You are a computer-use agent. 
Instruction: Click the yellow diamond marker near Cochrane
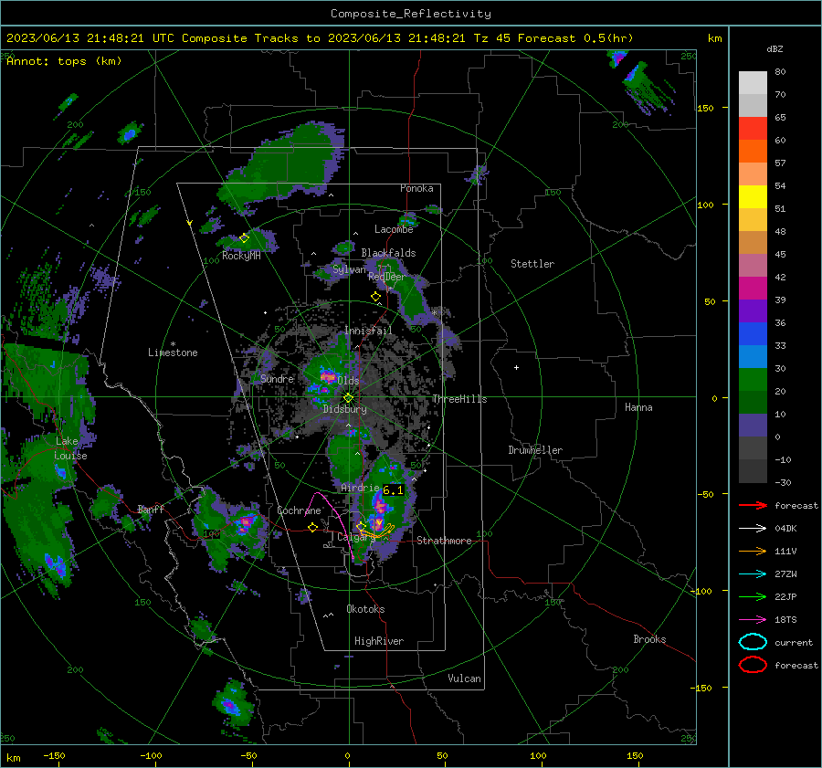pos(313,528)
